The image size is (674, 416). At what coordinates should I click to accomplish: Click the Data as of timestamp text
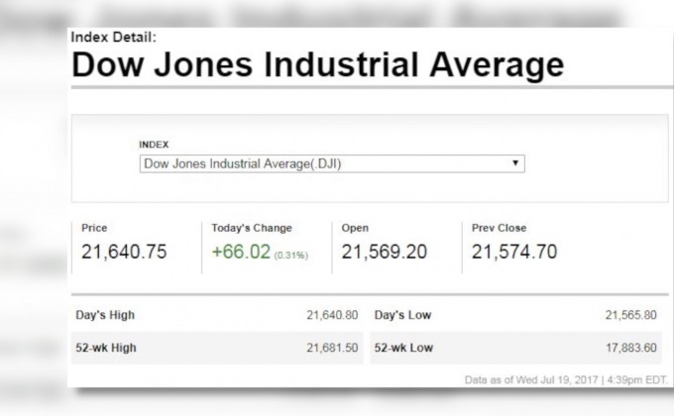coord(567,379)
